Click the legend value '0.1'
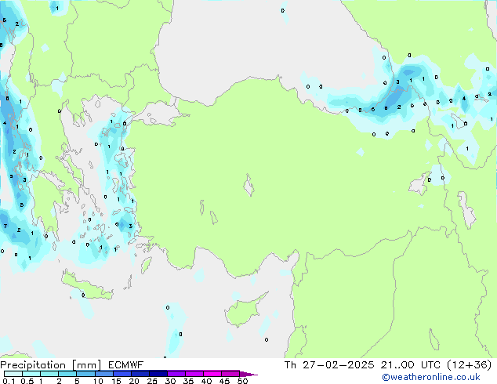This screenshot has width=497, height=384. tap(9, 381)
